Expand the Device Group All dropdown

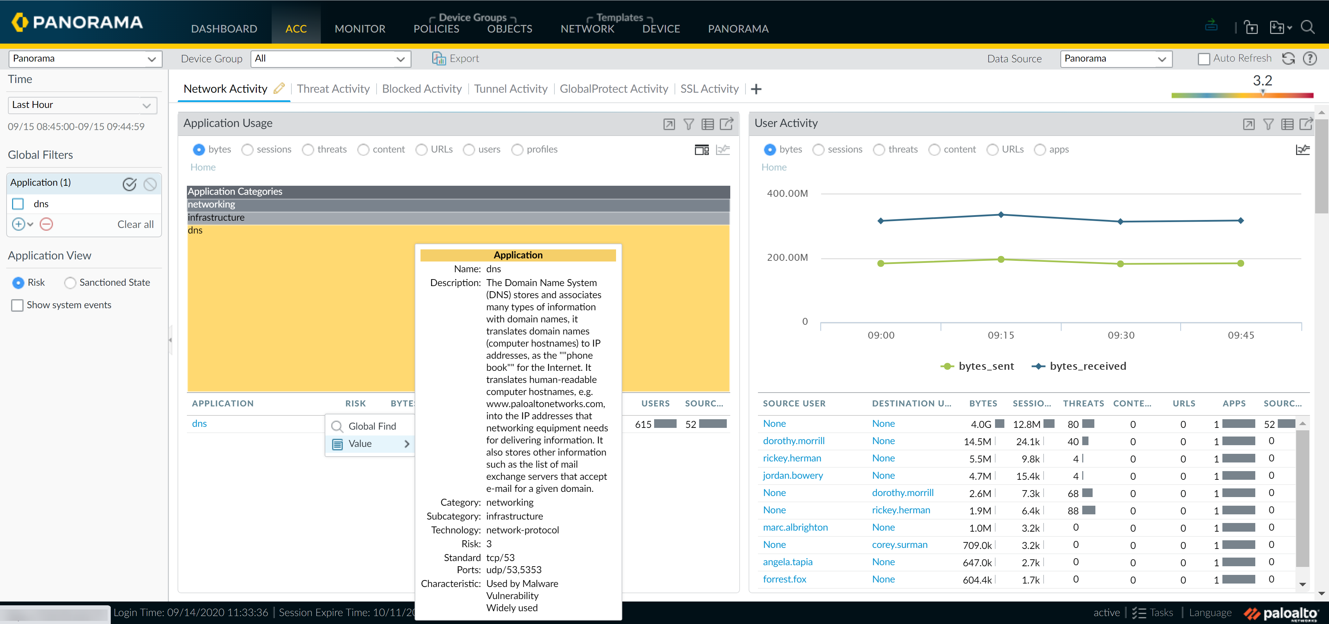click(x=330, y=59)
